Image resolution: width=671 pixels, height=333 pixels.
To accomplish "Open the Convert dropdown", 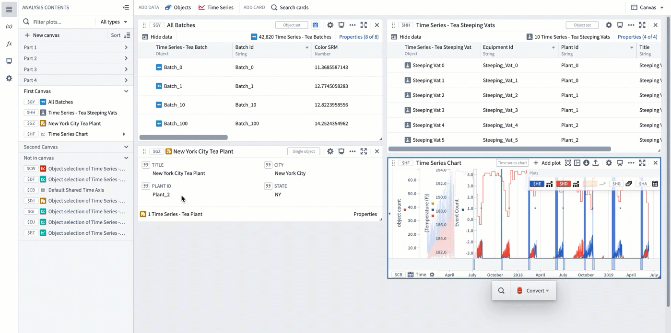I will pyautogui.click(x=532, y=291).
